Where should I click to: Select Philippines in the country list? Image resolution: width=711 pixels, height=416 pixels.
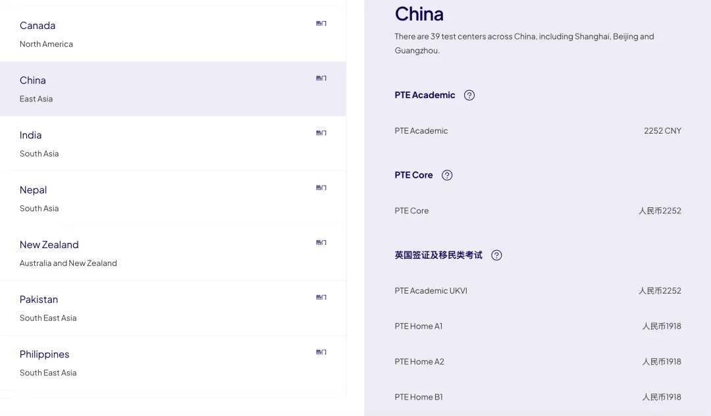pos(172,363)
